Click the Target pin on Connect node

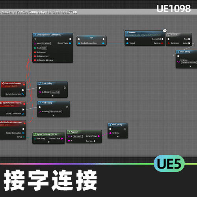pyautogui.click(x=127, y=43)
